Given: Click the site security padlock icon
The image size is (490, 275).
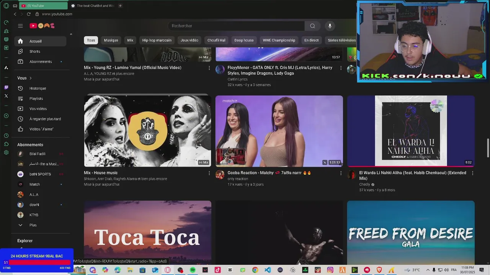Looking at the screenshot, I should coord(37,14).
